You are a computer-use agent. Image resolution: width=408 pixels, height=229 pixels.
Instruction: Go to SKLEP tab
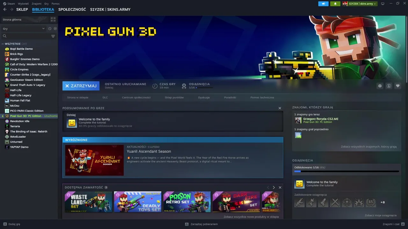click(x=22, y=10)
